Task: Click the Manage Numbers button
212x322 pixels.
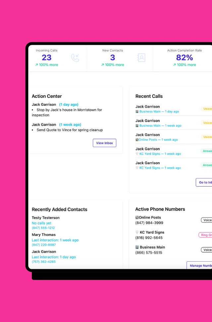Action: tap(200, 266)
